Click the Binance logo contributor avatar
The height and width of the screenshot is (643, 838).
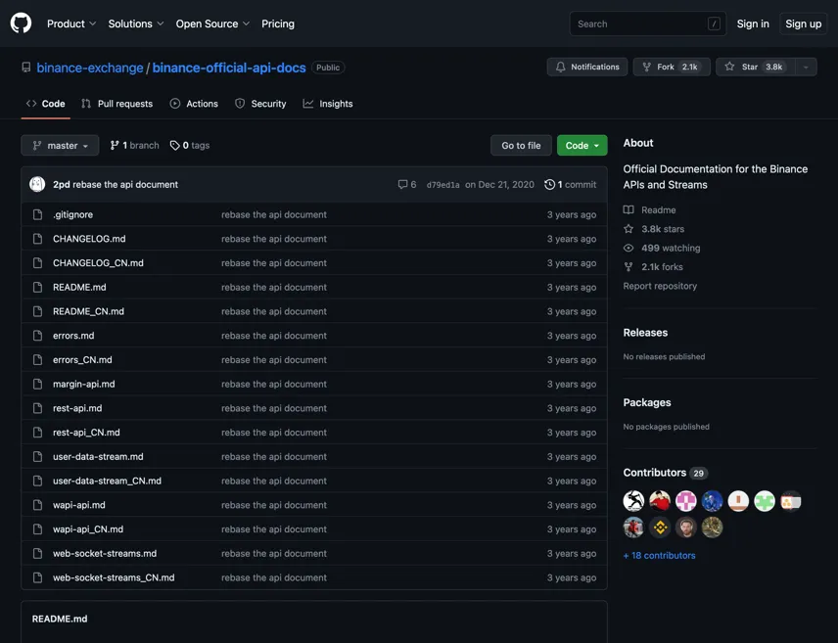[660, 528]
